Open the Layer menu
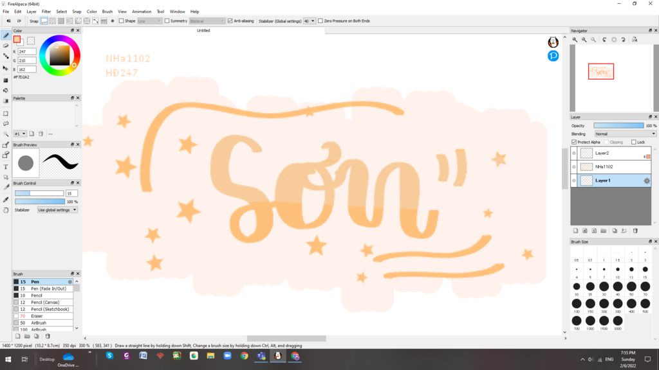The height and width of the screenshot is (370, 659). pyautogui.click(x=32, y=12)
